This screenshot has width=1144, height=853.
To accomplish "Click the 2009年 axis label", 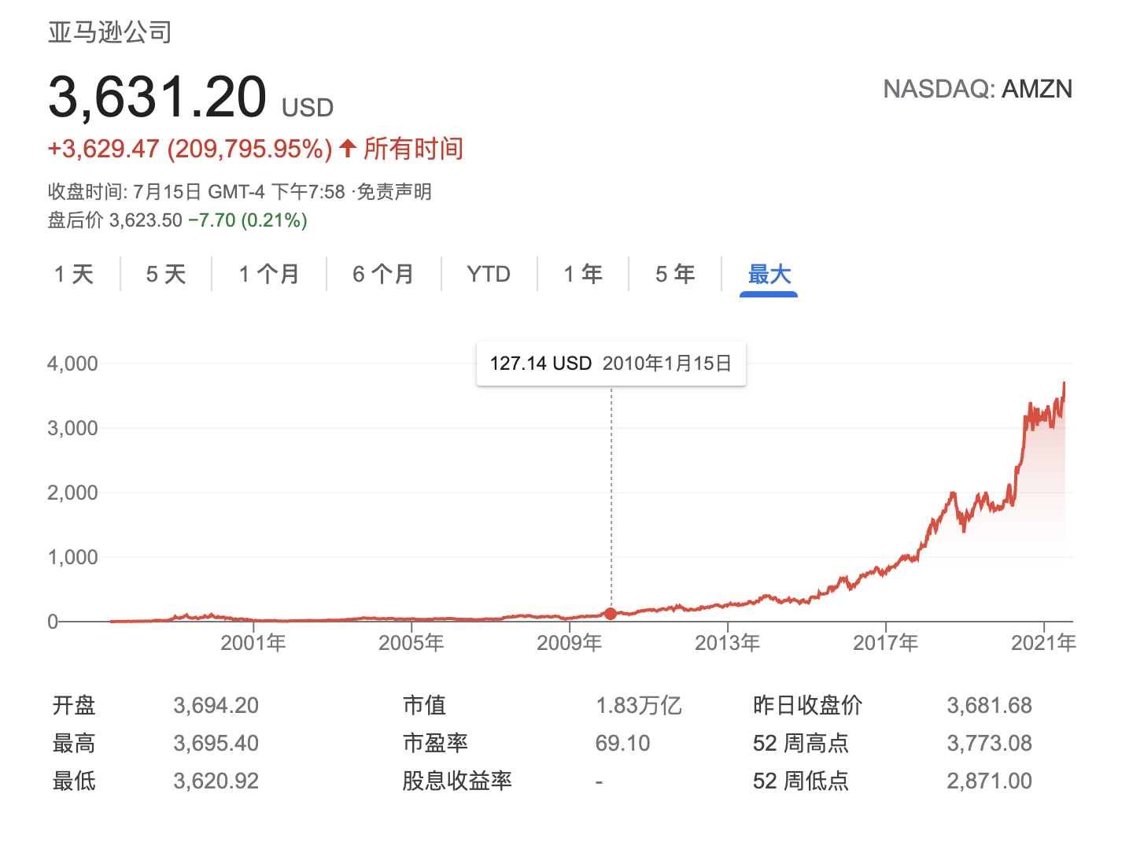I will point(570,643).
